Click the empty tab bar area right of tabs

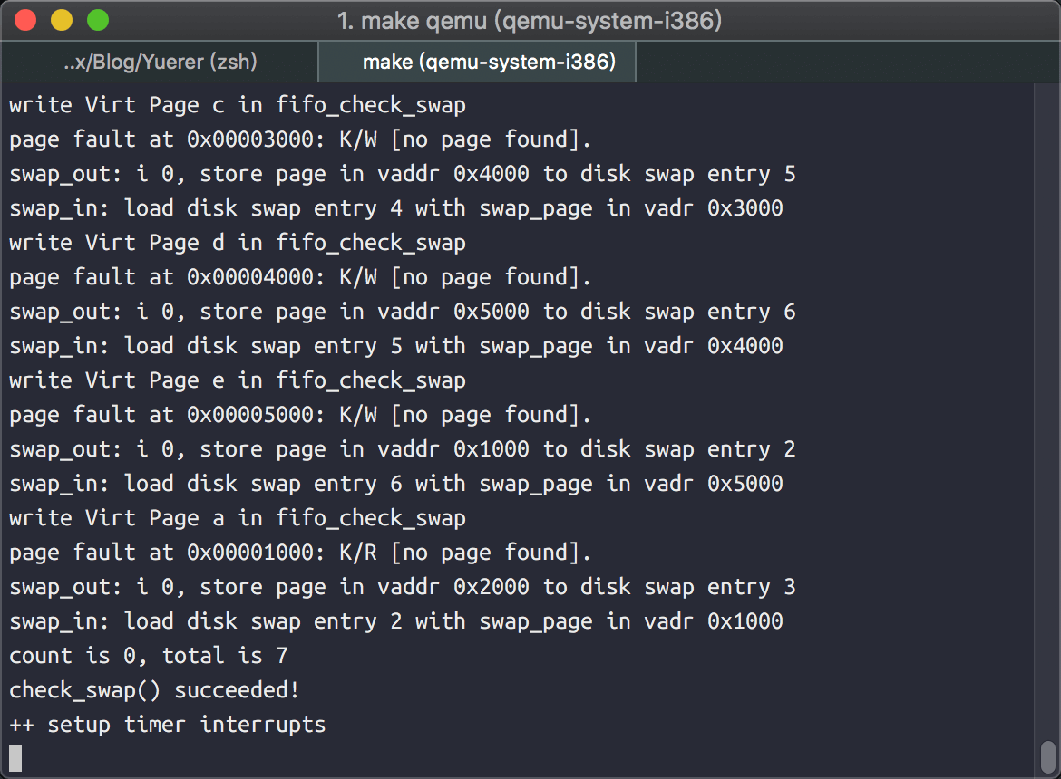tap(847, 63)
